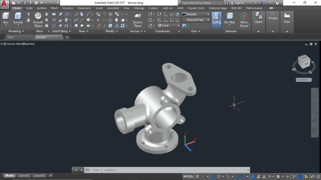Expand the Modify panel
This screenshot has height=180, width=321.
[x=112, y=31]
